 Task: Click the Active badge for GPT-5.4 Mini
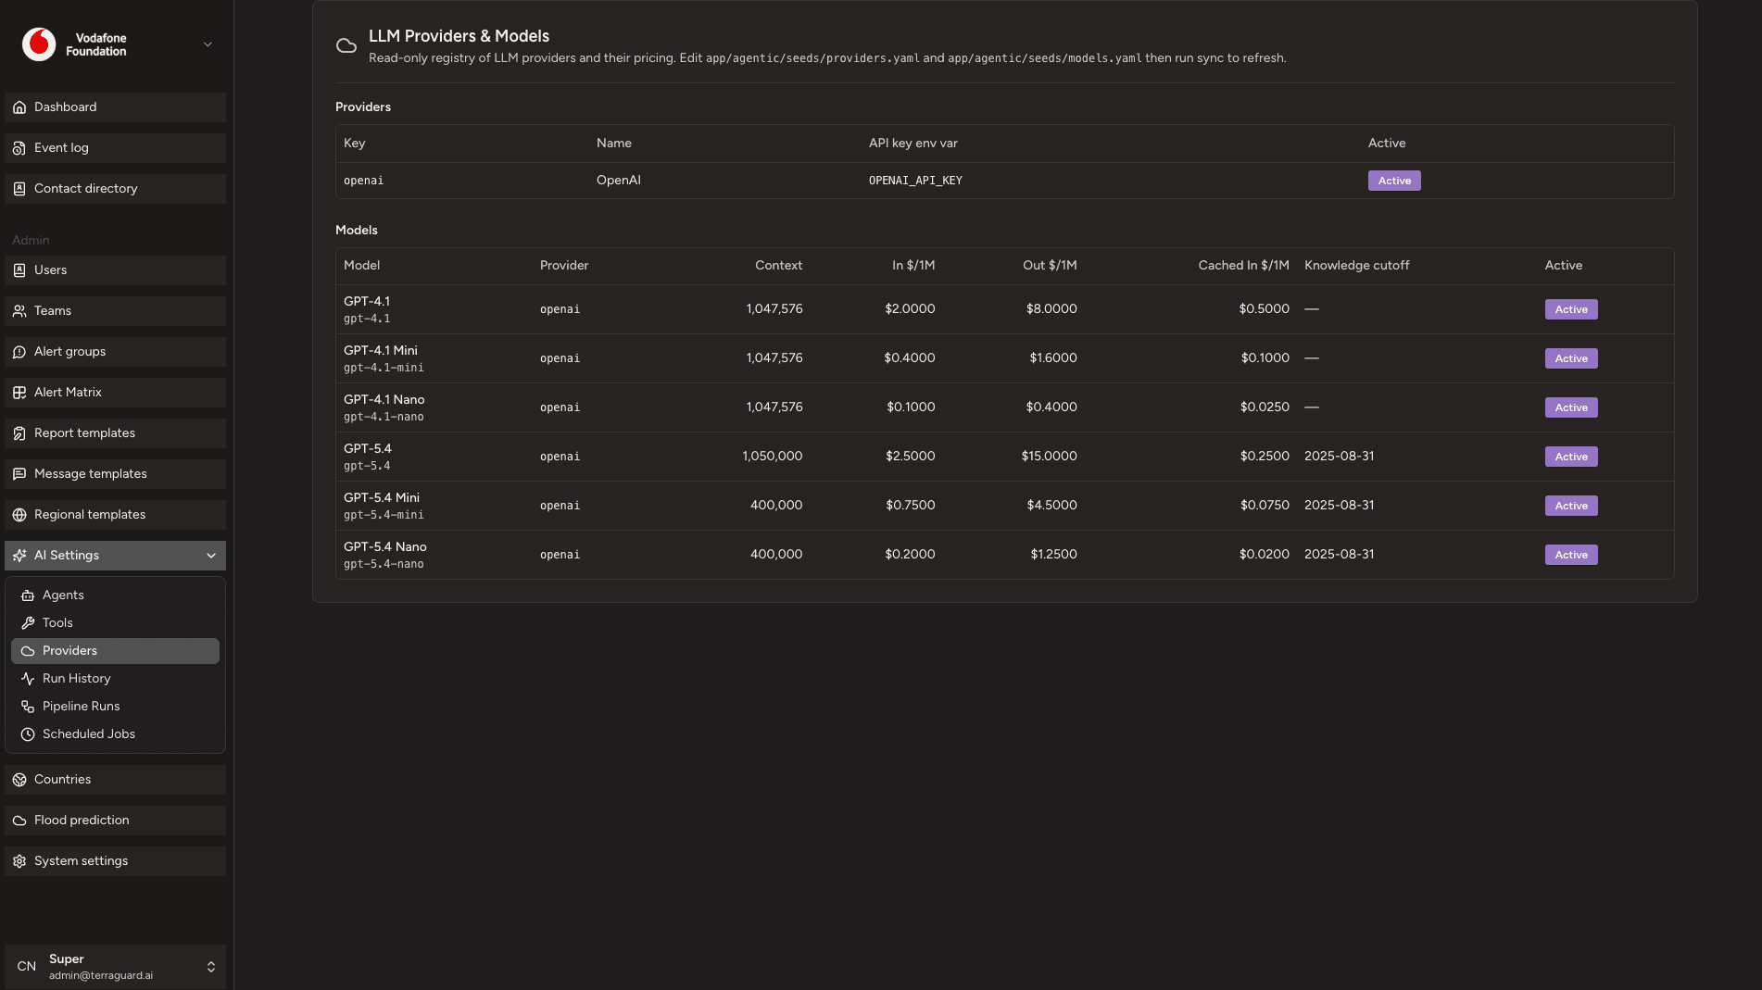coord(1571,506)
